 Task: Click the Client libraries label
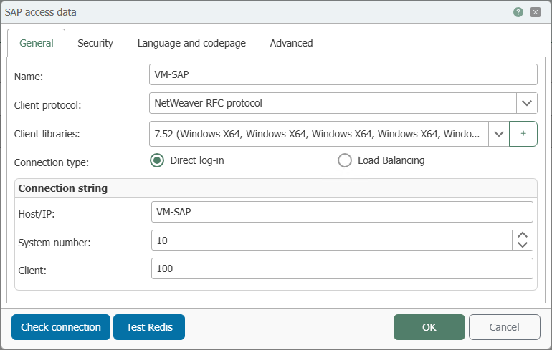(47, 134)
